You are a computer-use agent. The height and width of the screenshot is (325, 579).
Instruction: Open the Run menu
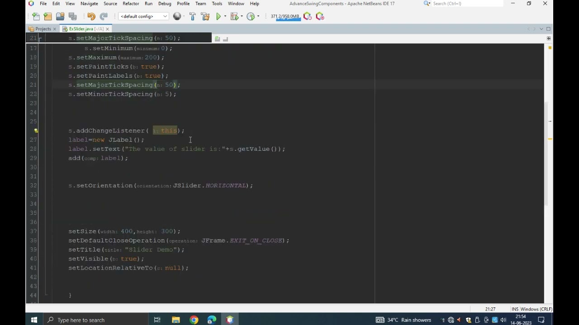click(148, 4)
